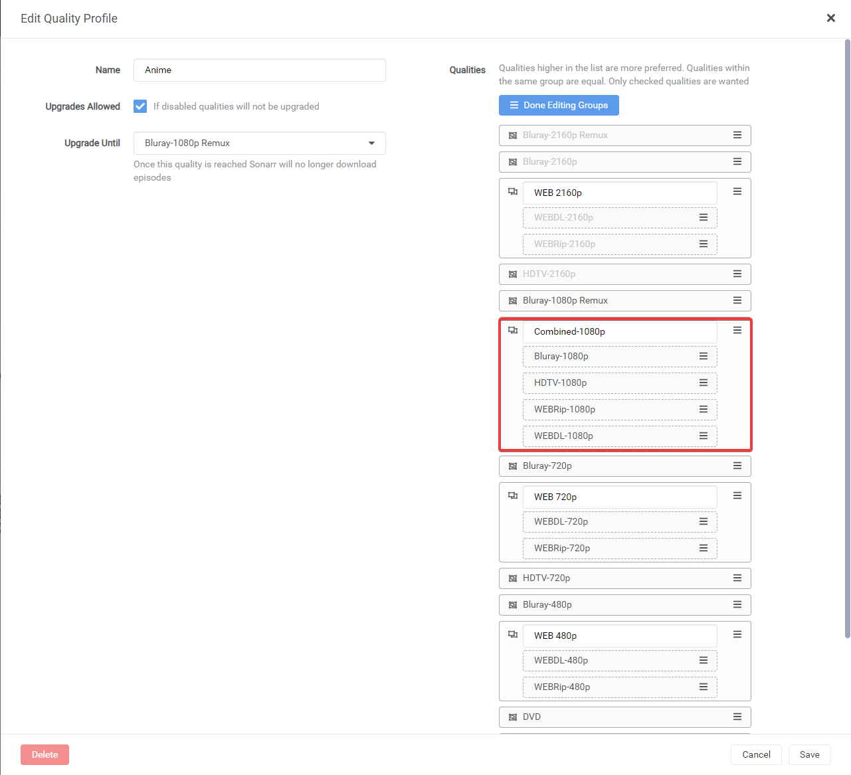Image resolution: width=851 pixels, height=775 pixels.
Task: Click the Bluray-480p label text
Action: tap(547, 605)
